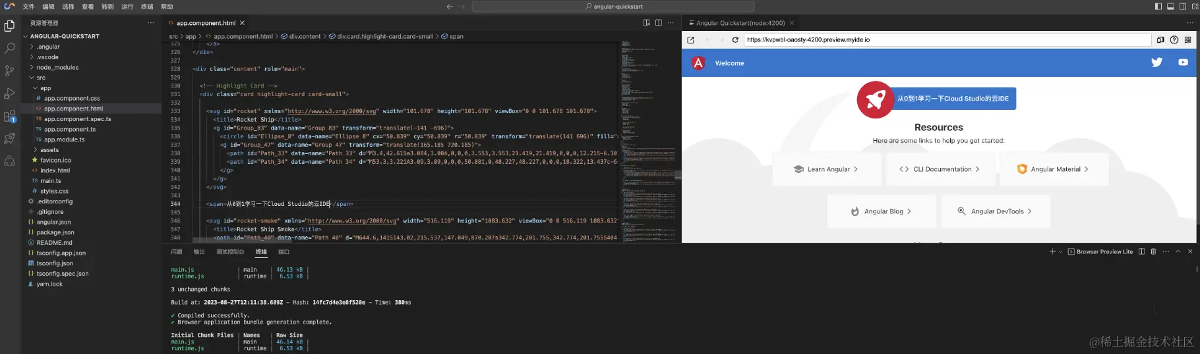Open terminal launch profile dropdown arrow

[1061, 251]
